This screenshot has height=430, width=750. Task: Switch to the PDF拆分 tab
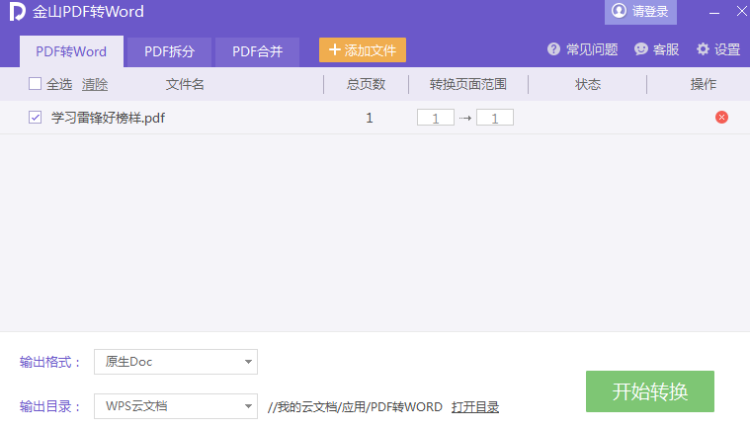click(x=169, y=51)
